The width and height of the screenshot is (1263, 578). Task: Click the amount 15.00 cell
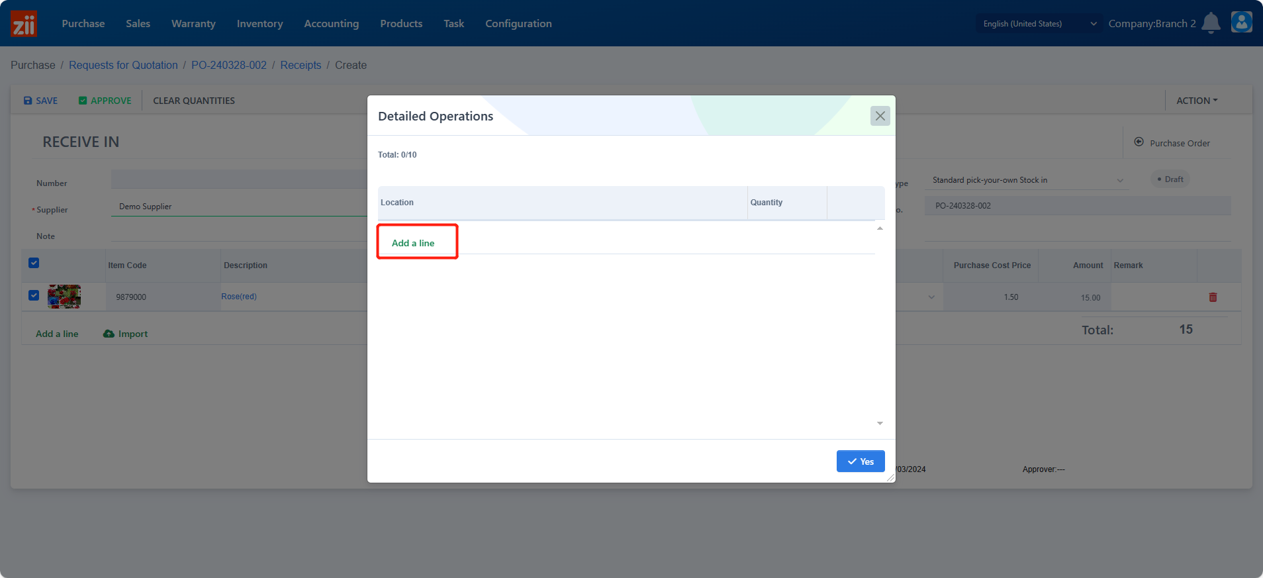click(1074, 297)
